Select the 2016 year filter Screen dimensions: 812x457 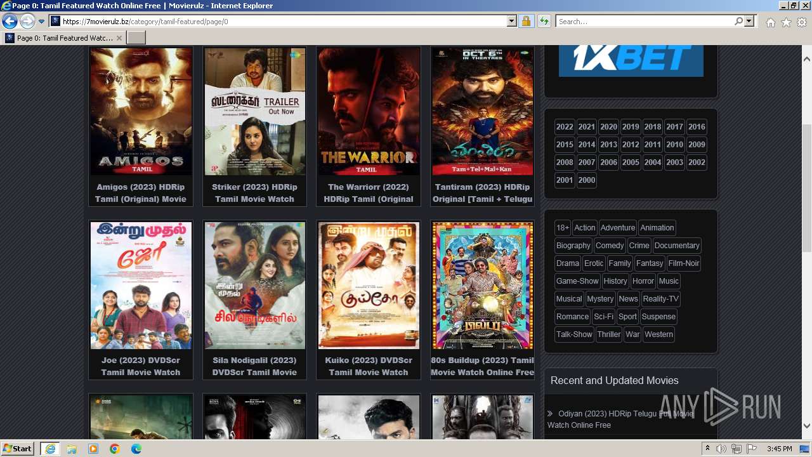pos(697,127)
